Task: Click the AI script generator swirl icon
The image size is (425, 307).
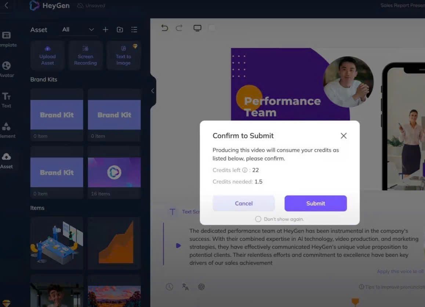Action: [x=201, y=287]
